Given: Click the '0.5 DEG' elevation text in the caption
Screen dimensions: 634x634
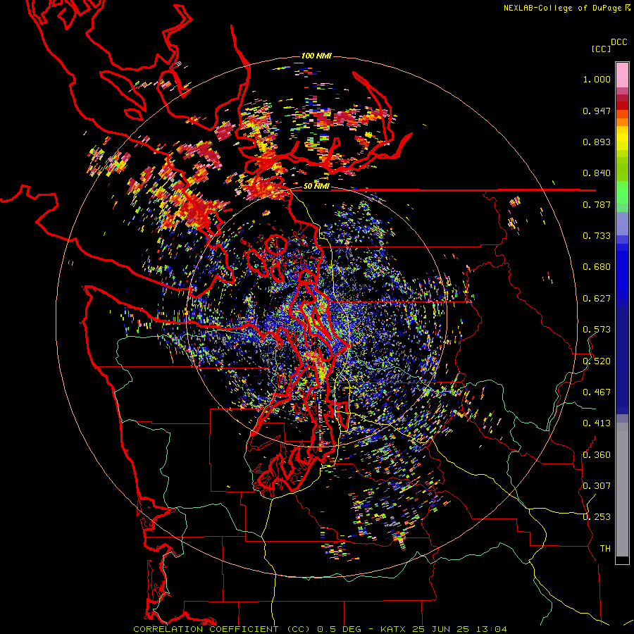Looking at the screenshot, I should [x=340, y=629].
